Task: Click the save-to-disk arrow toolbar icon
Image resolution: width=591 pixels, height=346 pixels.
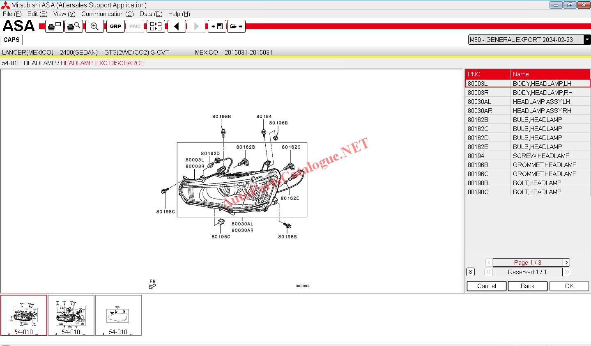Action: [217, 26]
